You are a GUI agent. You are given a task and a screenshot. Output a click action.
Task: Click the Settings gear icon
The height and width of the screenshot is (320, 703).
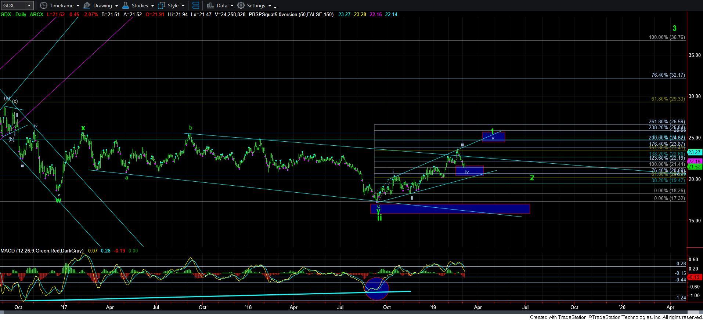241,6
